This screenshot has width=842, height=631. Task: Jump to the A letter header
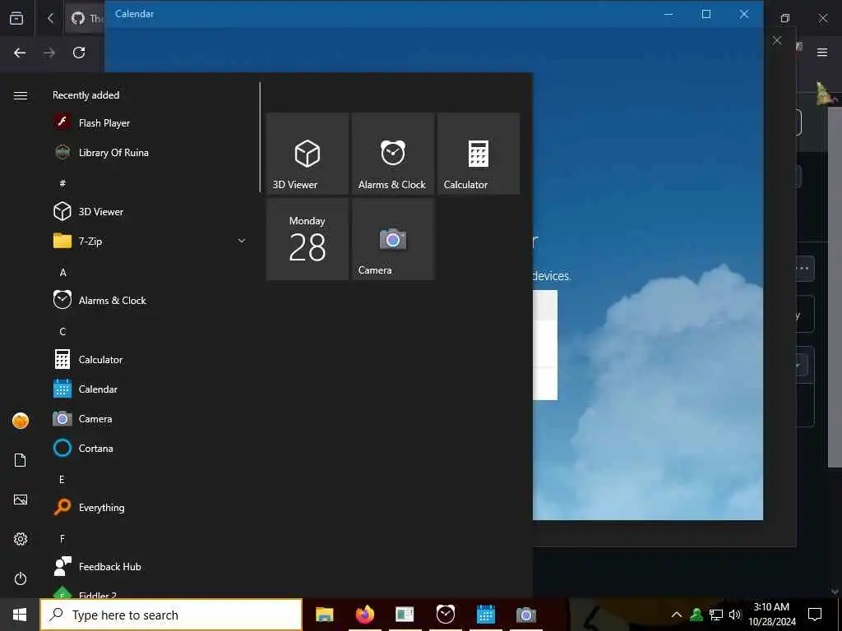[x=62, y=272]
